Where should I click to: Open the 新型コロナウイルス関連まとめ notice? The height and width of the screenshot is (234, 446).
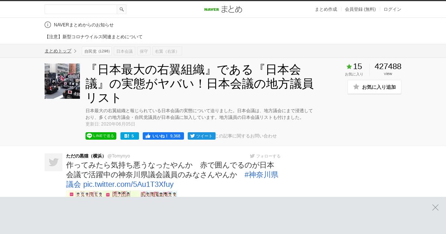(94, 37)
